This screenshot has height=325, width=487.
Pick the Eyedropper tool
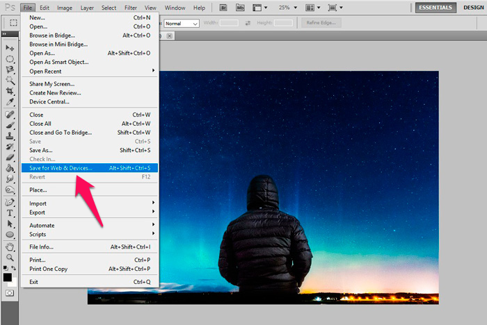[10, 102]
